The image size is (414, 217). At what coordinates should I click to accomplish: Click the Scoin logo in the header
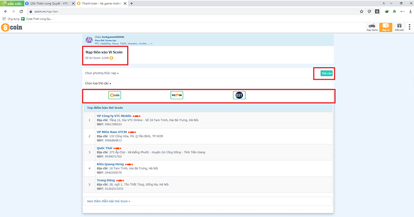(x=11, y=27)
